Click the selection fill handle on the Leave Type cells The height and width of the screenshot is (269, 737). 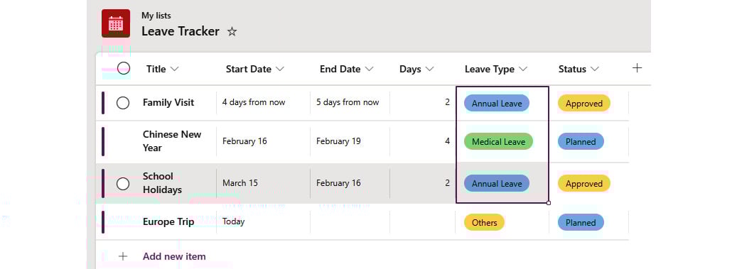click(x=549, y=203)
